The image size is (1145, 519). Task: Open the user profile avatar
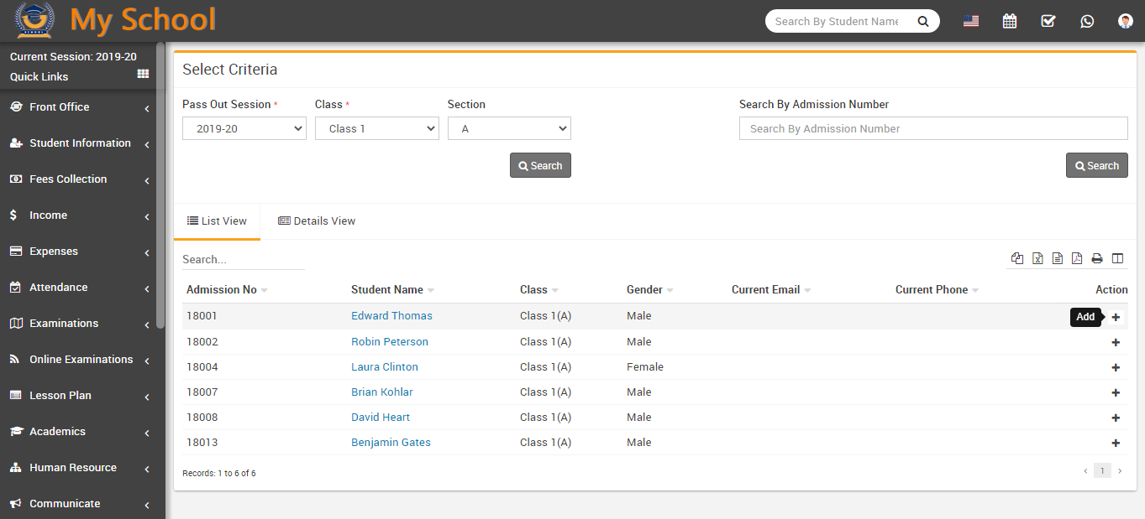(1126, 21)
